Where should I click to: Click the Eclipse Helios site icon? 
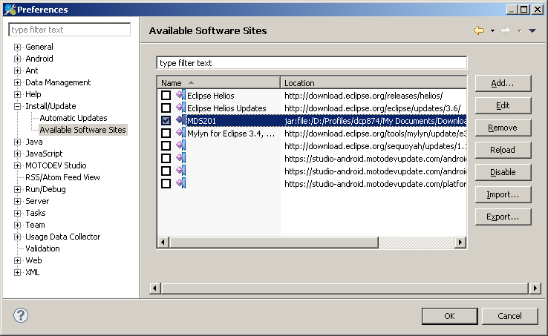tap(180, 96)
